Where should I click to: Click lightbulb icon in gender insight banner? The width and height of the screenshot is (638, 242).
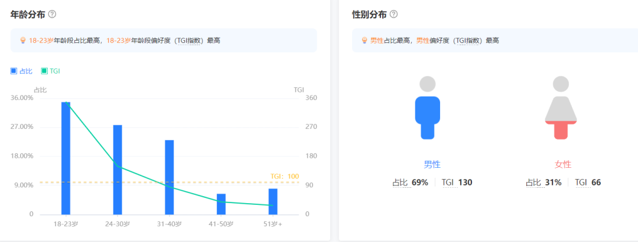tap(364, 41)
